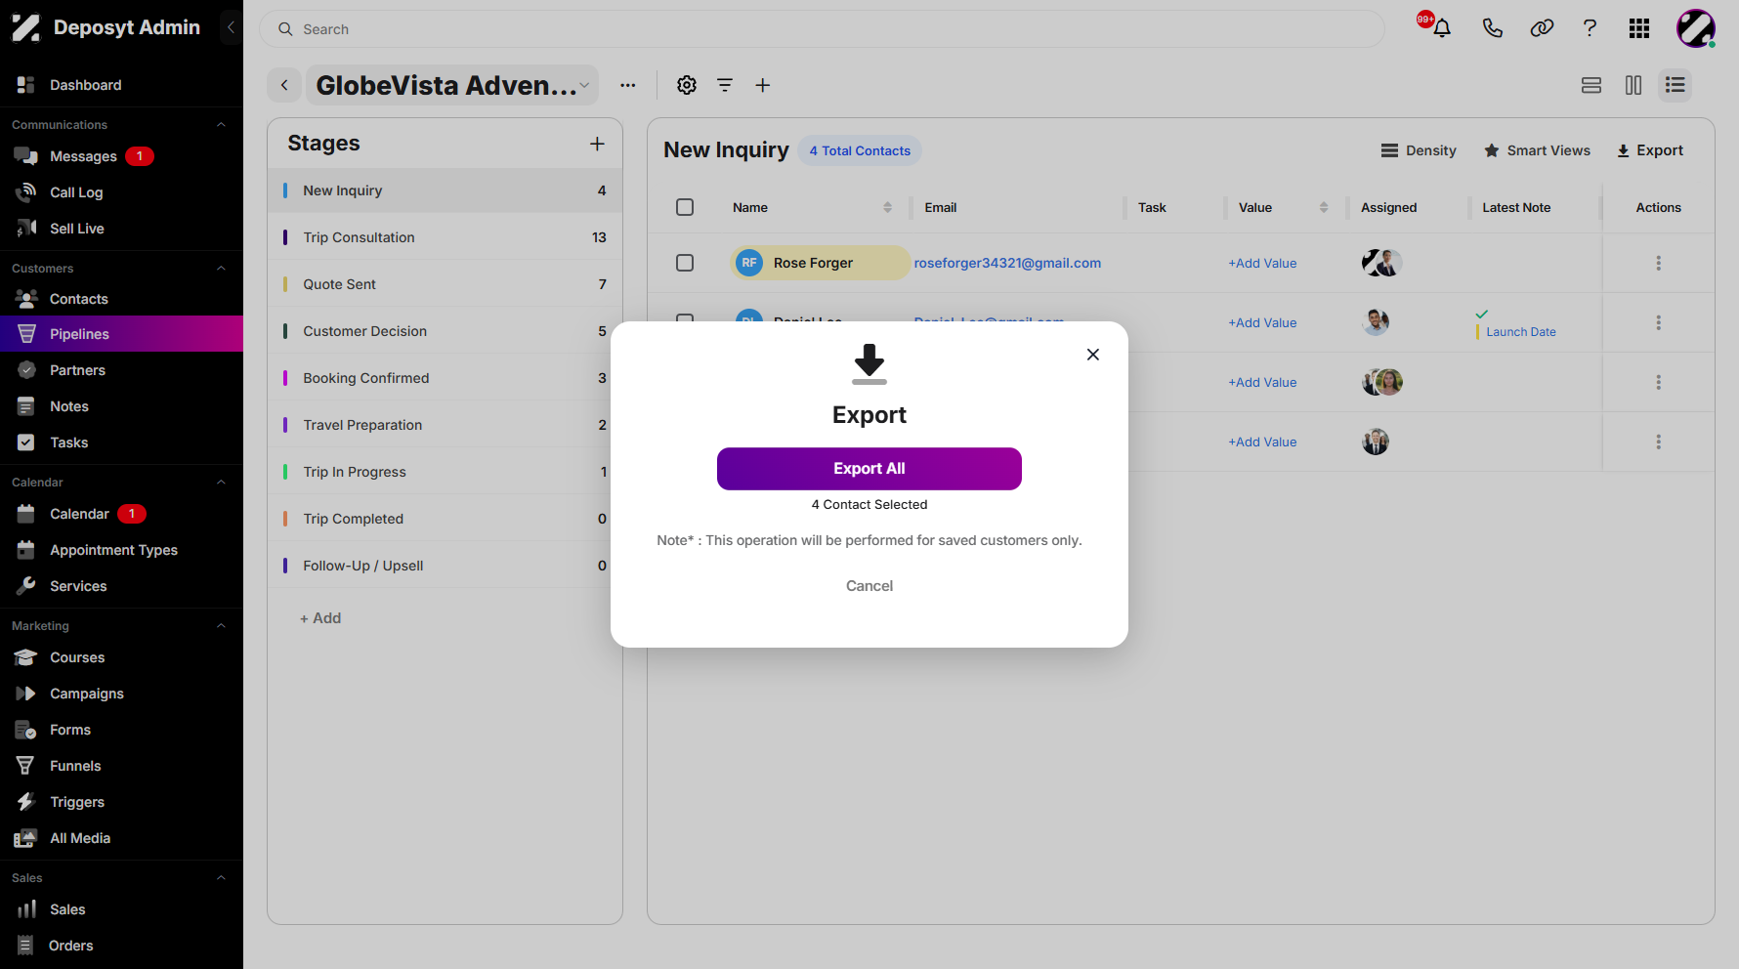Switch to stacked rows view icon
This screenshot has height=969, width=1739.
click(x=1591, y=85)
